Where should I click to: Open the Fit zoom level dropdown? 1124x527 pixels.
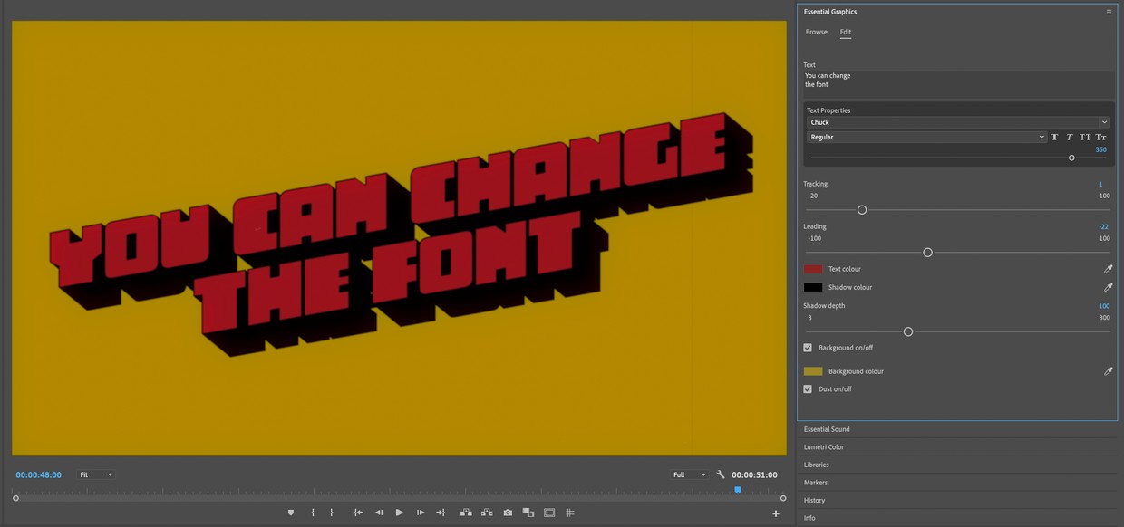(x=95, y=474)
